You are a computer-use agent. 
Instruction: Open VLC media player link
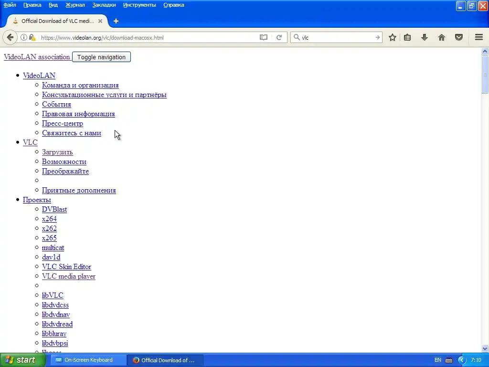(69, 276)
